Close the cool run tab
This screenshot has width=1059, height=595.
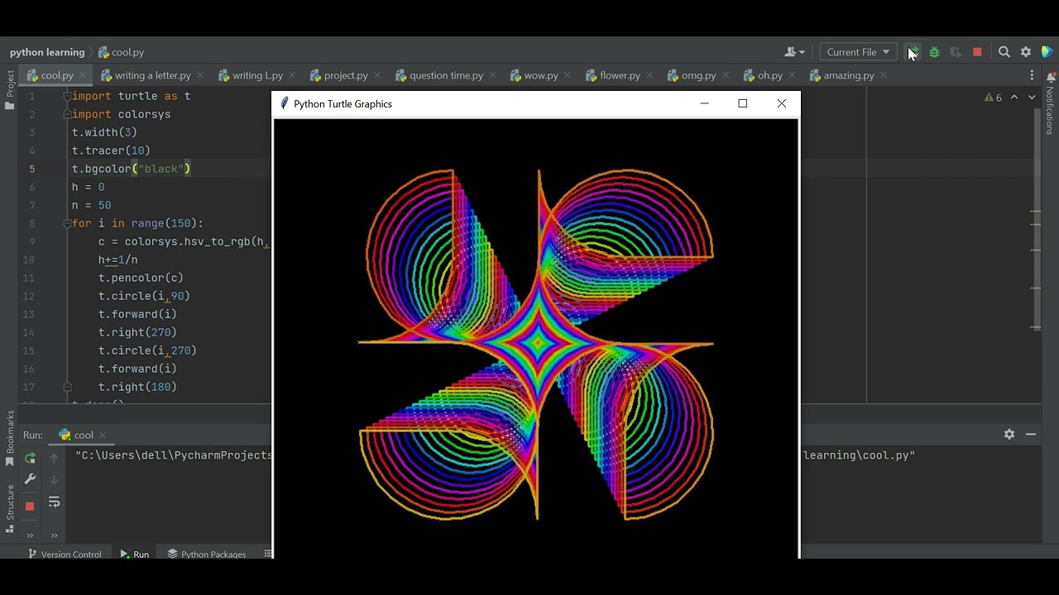tap(104, 435)
